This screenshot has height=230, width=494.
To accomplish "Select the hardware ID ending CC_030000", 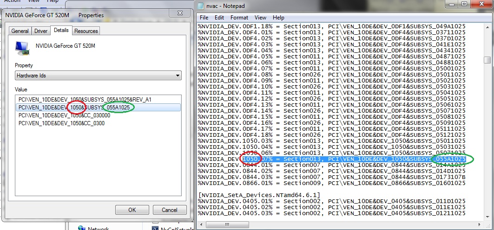I will click(64, 115).
